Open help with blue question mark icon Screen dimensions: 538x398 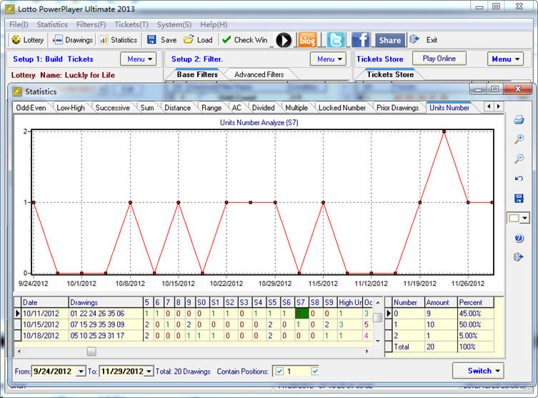click(519, 238)
